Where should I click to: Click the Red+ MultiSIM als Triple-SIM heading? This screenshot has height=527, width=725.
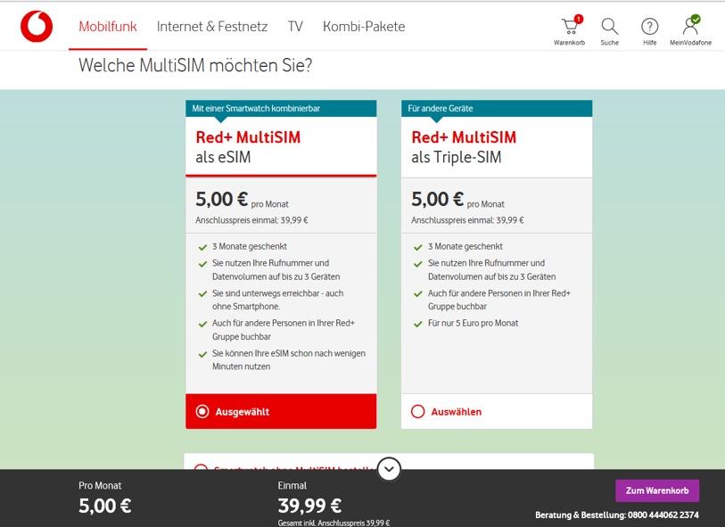click(x=464, y=147)
